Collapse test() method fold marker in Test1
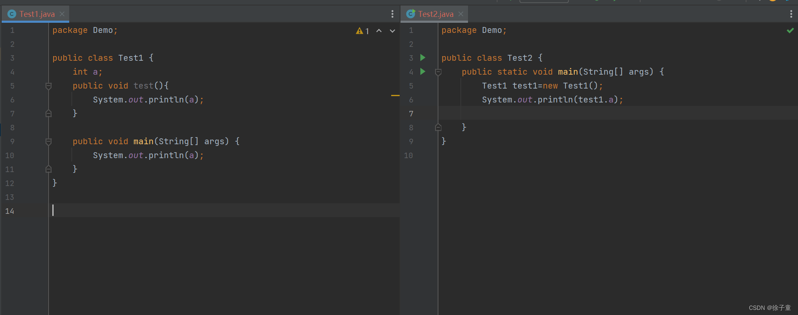798x315 pixels. (49, 86)
